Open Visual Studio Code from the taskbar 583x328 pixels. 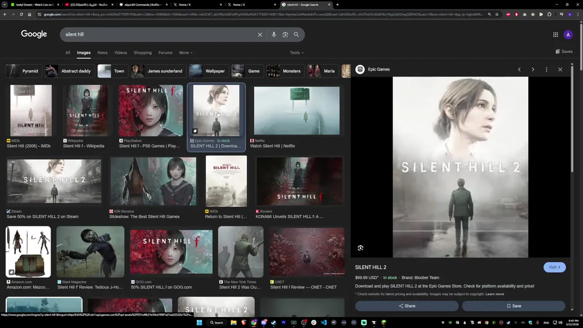(x=324, y=323)
